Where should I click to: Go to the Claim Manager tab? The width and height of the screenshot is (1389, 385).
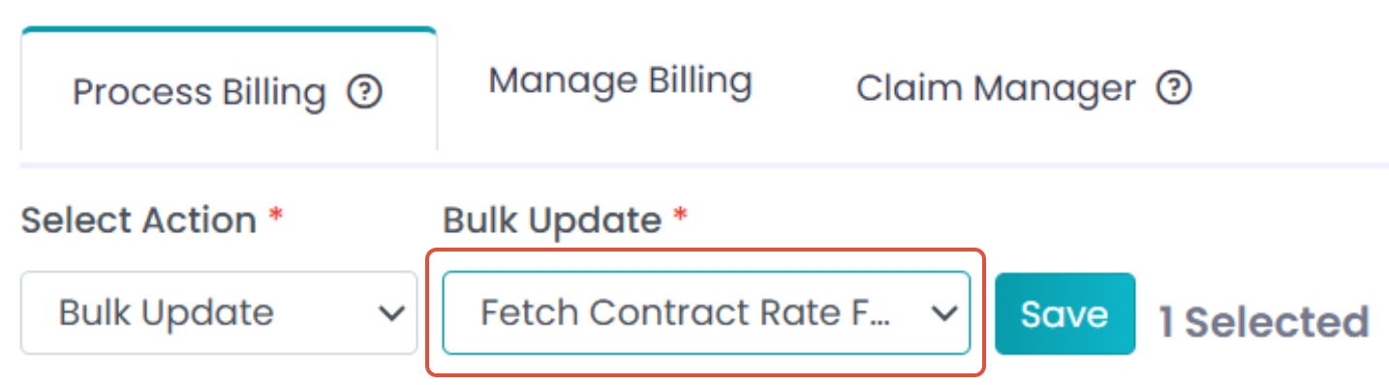point(1023,88)
